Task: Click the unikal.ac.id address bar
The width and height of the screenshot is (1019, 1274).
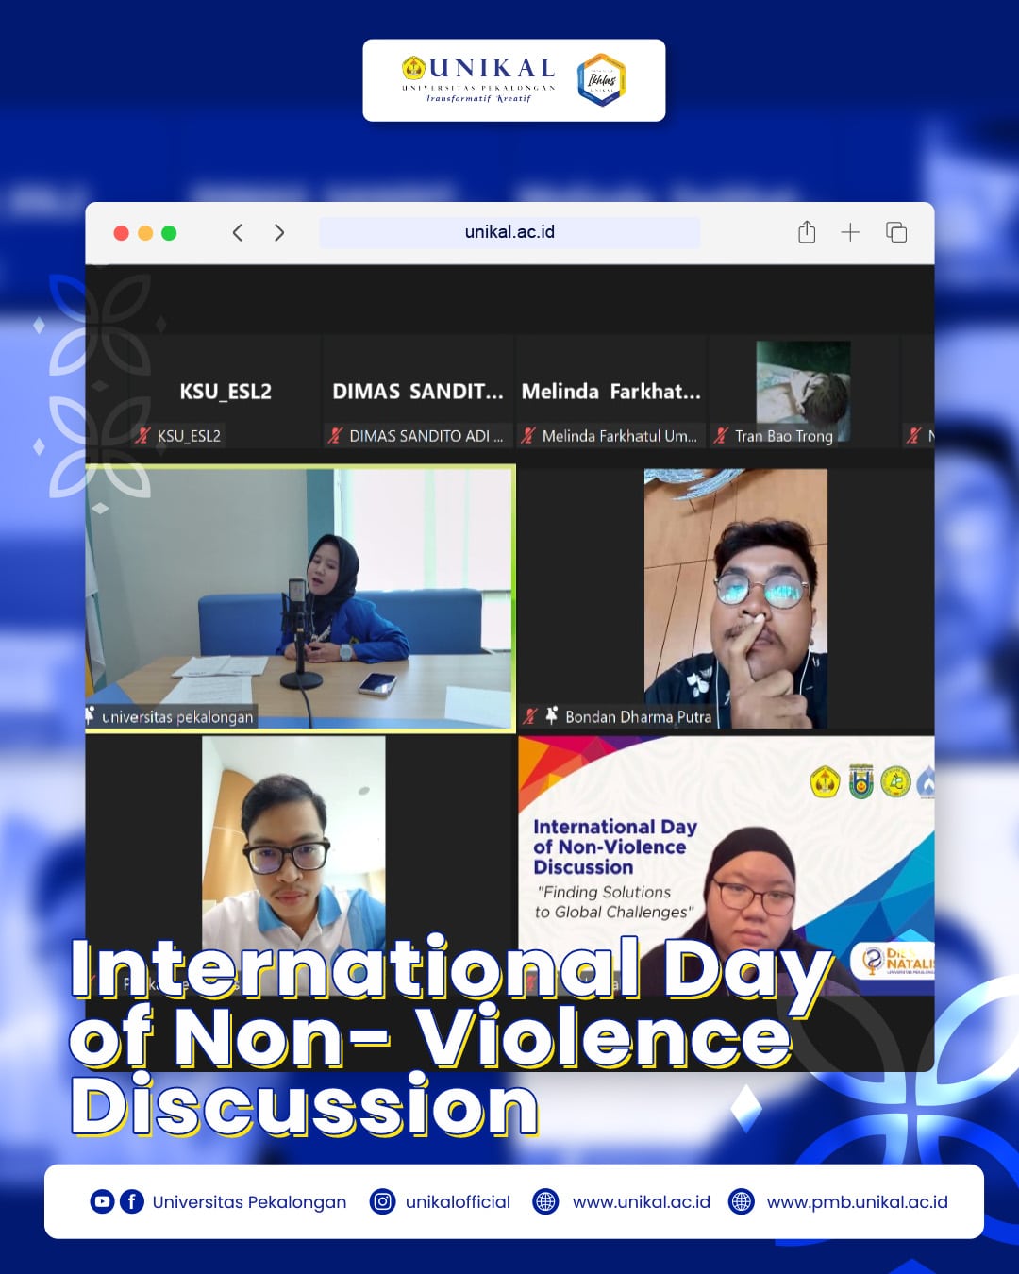Action: coord(509,232)
